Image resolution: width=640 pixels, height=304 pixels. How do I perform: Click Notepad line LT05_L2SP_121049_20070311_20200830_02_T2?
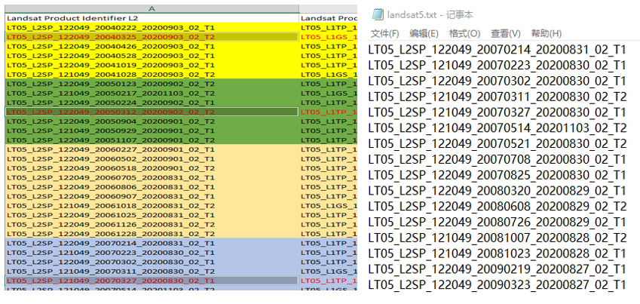coord(497,97)
